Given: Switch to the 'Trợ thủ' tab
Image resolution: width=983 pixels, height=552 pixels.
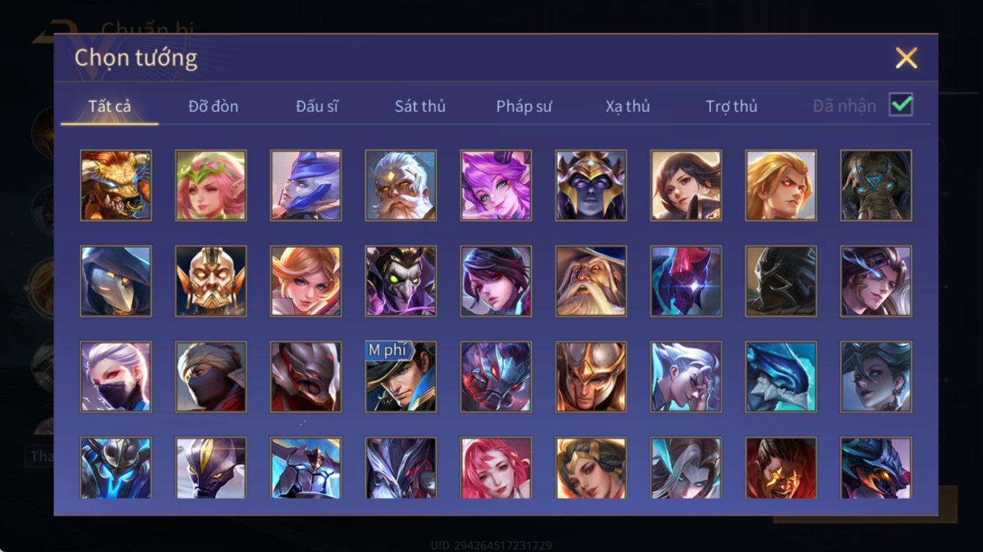Looking at the screenshot, I should [731, 106].
